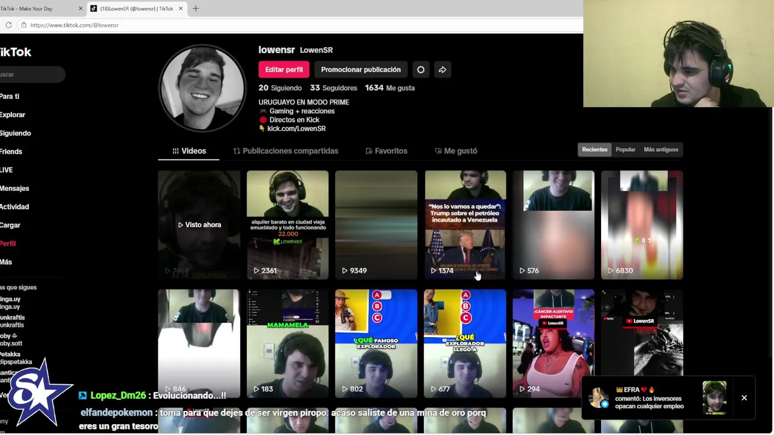Open Explorar in sidebar
Image resolution: width=774 pixels, height=435 pixels.
[x=13, y=115]
